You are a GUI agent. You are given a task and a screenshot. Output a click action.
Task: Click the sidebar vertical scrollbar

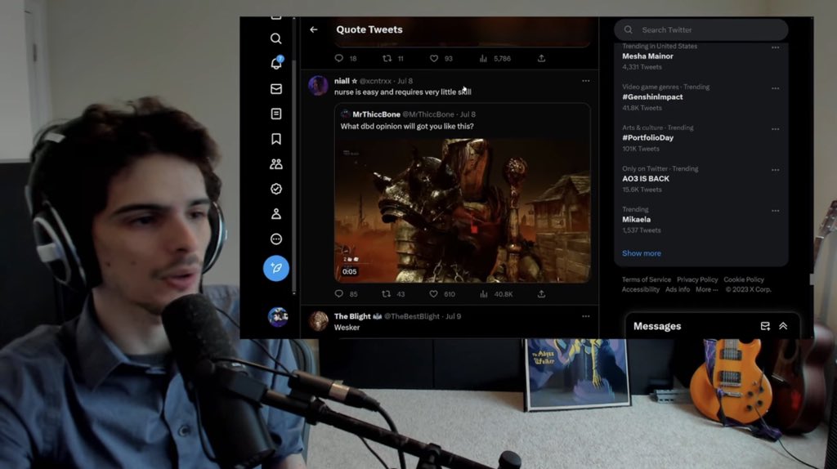coord(294,176)
